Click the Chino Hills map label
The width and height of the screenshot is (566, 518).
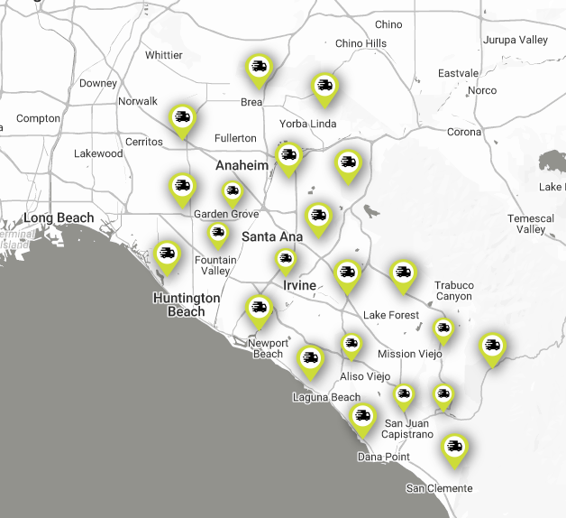pyautogui.click(x=361, y=43)
